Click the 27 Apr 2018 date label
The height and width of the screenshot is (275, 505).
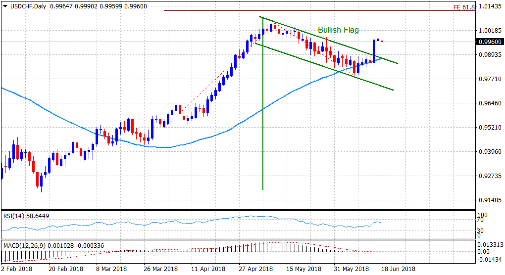[256, 269]
